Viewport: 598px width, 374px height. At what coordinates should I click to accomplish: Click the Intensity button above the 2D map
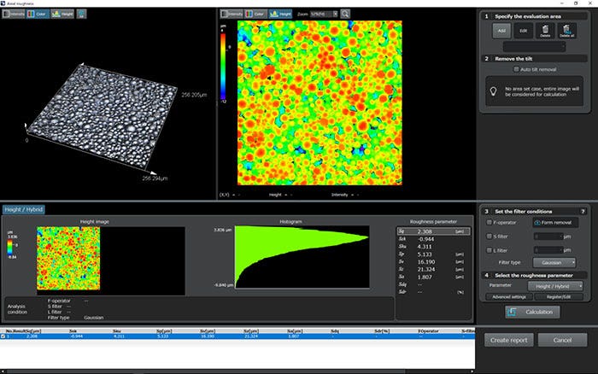coord(233,15)
